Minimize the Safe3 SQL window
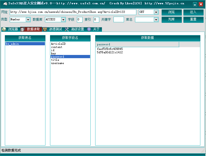The width and height of the screenshot is (206, 156). point(195,5)
